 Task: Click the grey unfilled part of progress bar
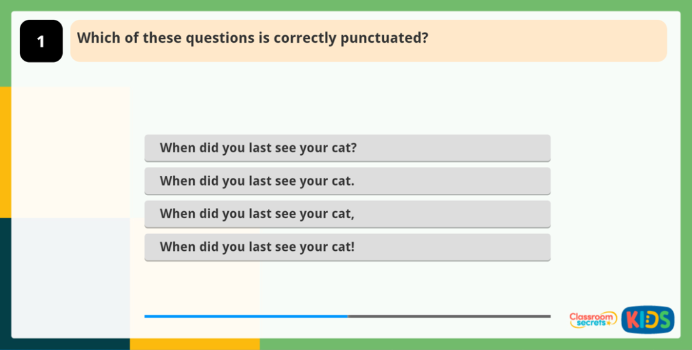(x=449, y=316)
